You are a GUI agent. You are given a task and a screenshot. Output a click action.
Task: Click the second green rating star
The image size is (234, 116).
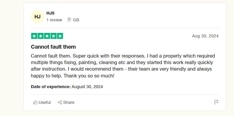pyautogui.click(x=41, y=36)
